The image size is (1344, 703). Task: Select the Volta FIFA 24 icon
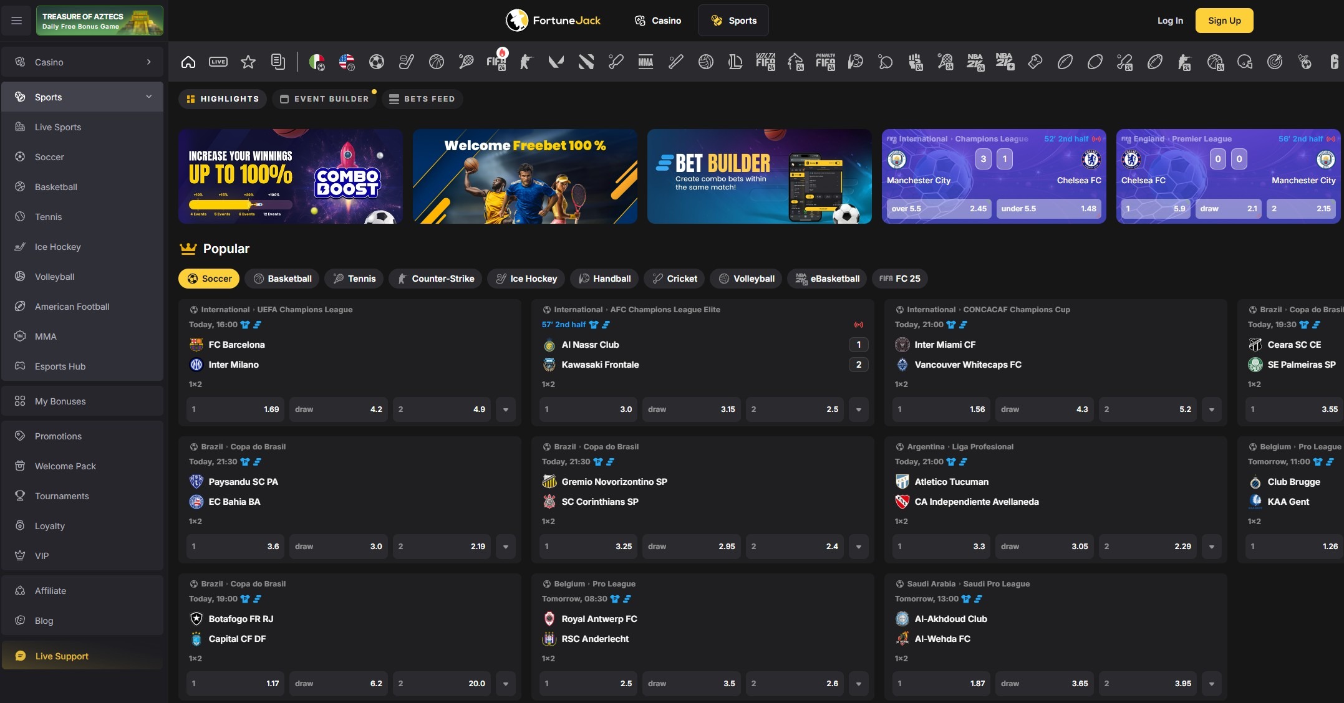click(766, 62)
